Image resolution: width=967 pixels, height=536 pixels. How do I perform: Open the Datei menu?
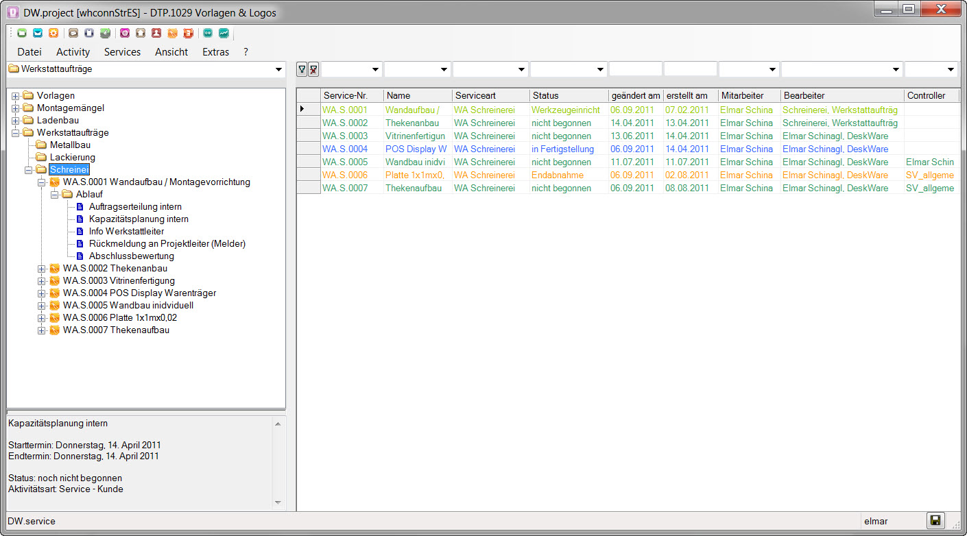29,52
